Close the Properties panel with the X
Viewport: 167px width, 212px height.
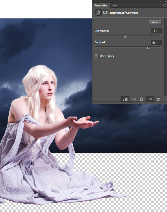[x=166, y=1]
